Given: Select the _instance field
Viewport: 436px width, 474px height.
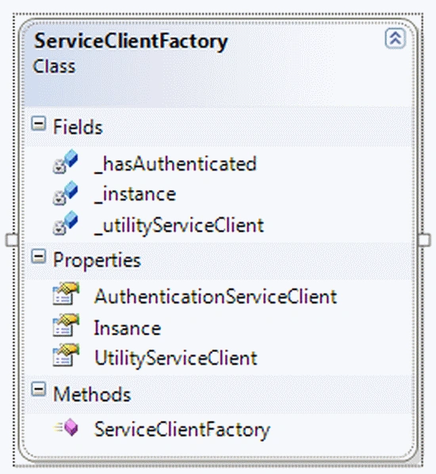Looking at the screenshot, I should click(x=135, y=194).
